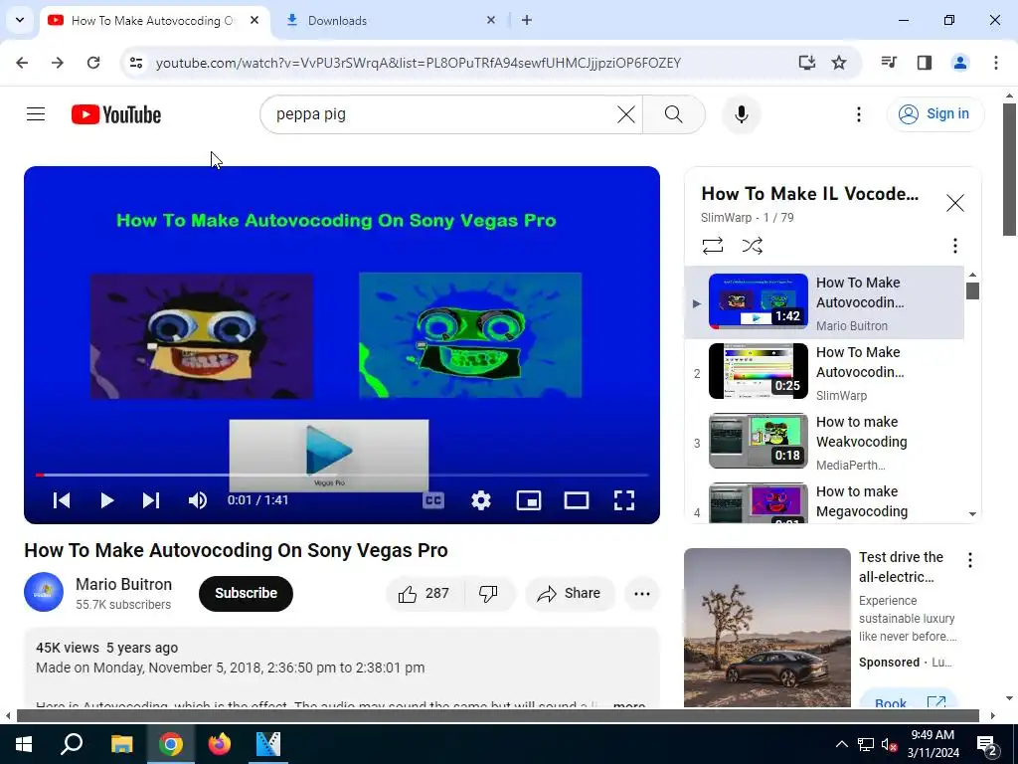Skip to previous video in player

coord(62,500)
